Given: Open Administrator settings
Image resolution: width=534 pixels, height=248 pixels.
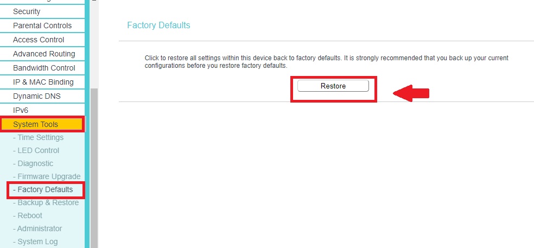Looking at the screenshot, I should (37, 228).
